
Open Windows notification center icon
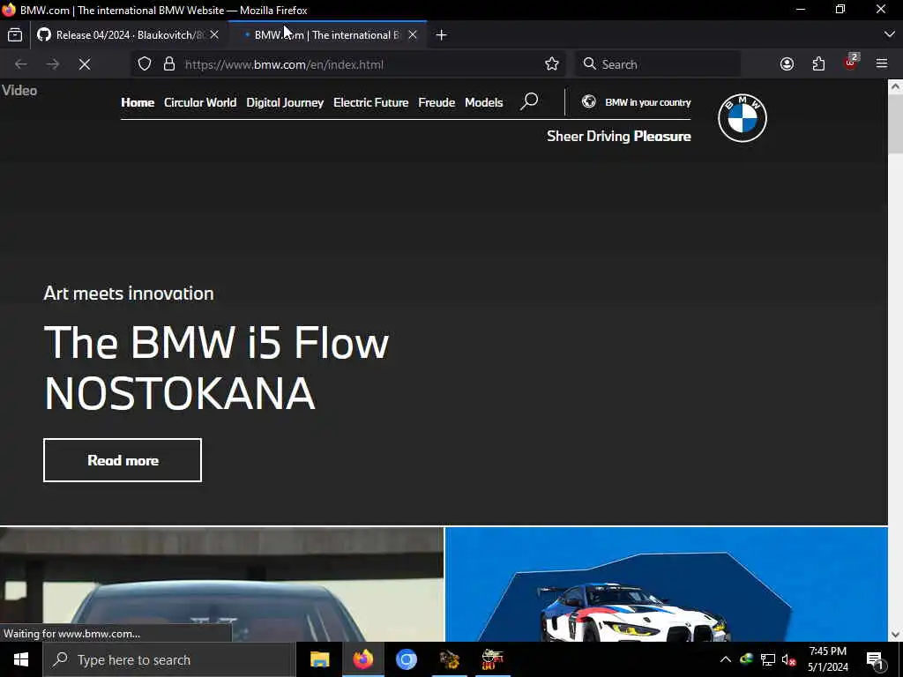tap(875, 659)
